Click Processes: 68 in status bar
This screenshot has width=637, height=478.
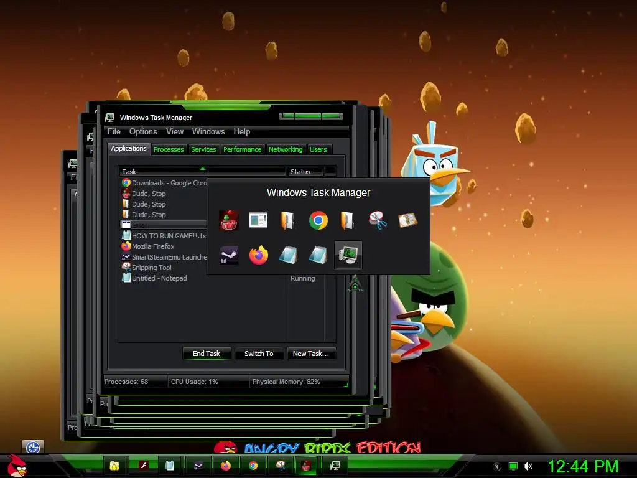[126, 382]
